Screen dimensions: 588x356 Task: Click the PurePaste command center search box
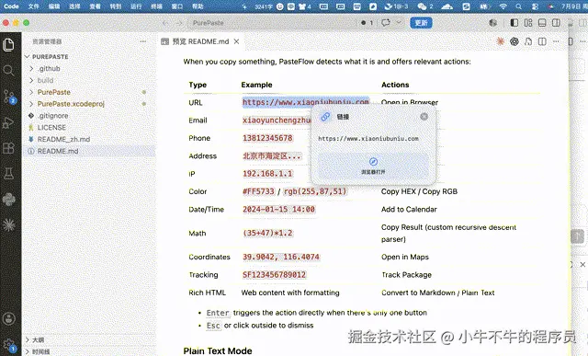point(272,23)
